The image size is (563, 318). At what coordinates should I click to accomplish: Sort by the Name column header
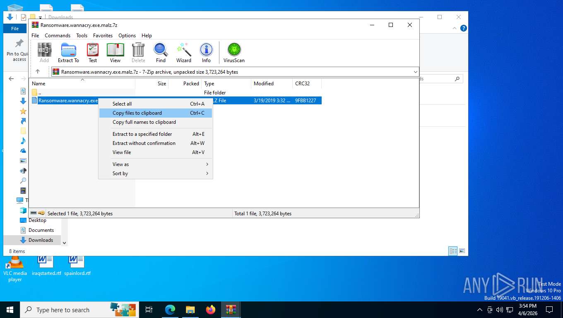82,84
